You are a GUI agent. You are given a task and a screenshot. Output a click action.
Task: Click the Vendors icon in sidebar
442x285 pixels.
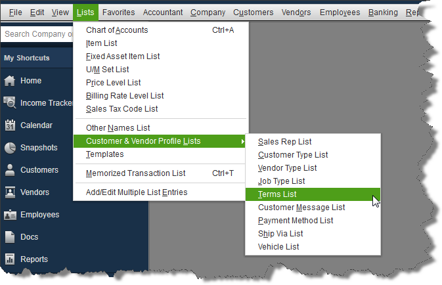tap(10, 192)
